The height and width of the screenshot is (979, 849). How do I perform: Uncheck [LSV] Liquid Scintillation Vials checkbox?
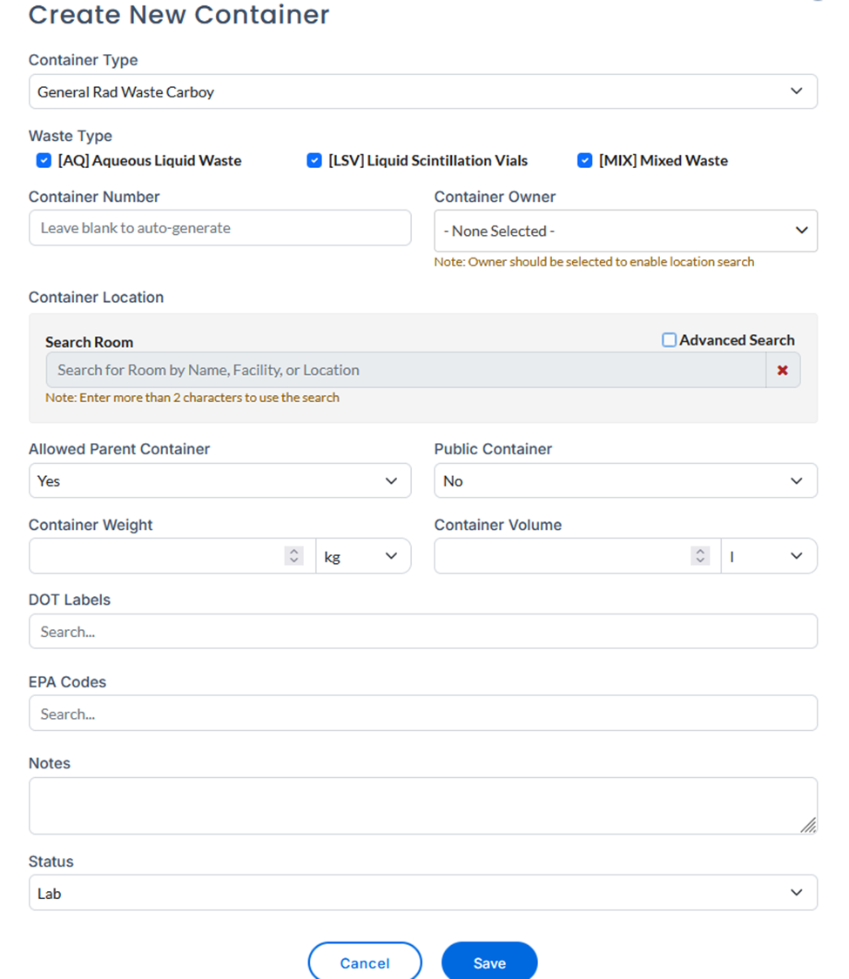[314, 160]
